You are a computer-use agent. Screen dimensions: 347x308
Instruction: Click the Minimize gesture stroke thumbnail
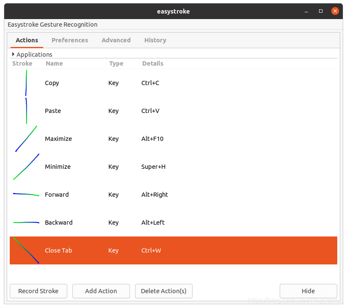click(26, 167)
